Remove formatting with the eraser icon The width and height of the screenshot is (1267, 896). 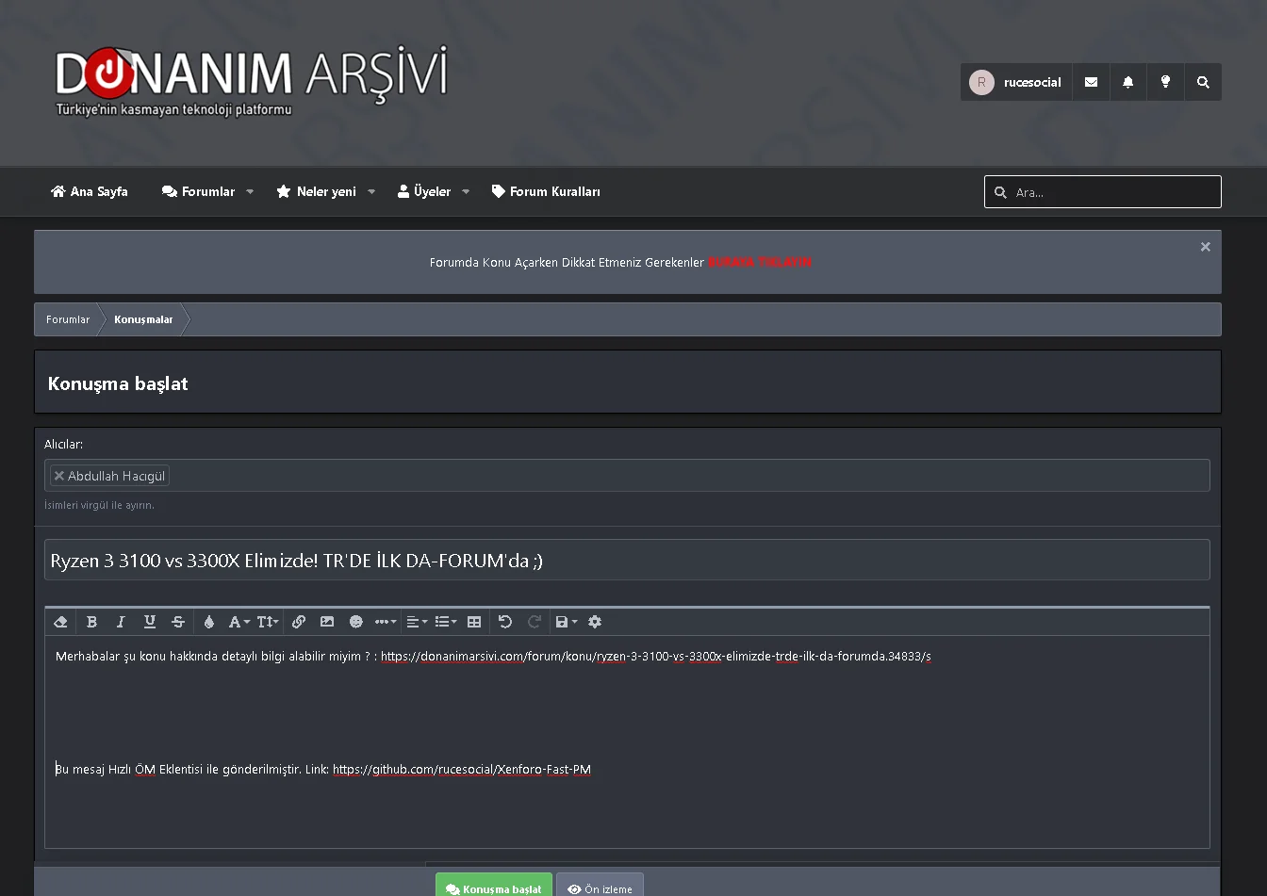60,622
